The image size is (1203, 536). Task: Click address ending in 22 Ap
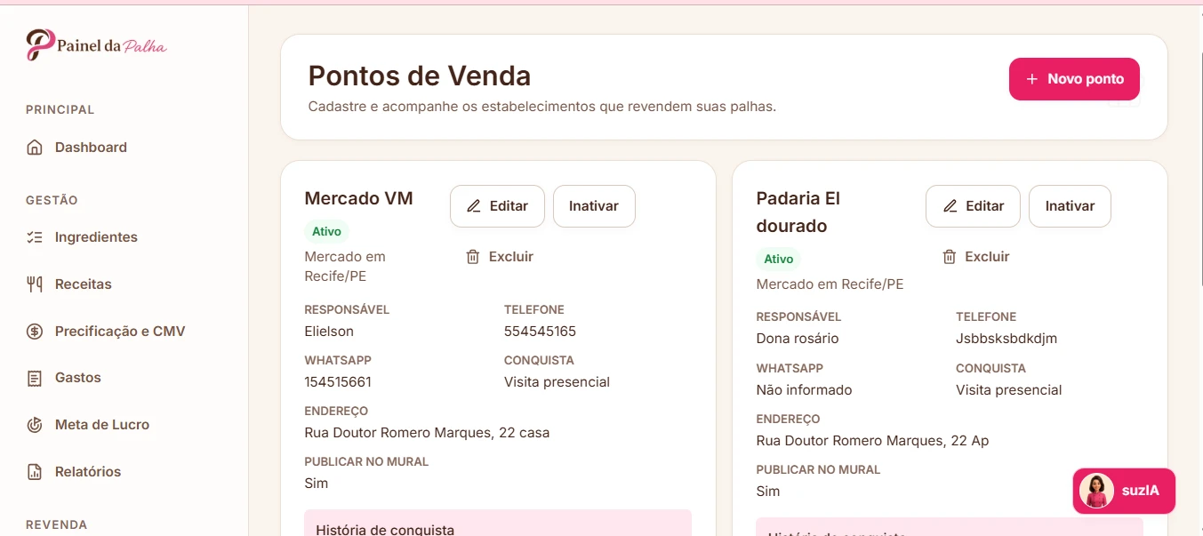point(872,441)
